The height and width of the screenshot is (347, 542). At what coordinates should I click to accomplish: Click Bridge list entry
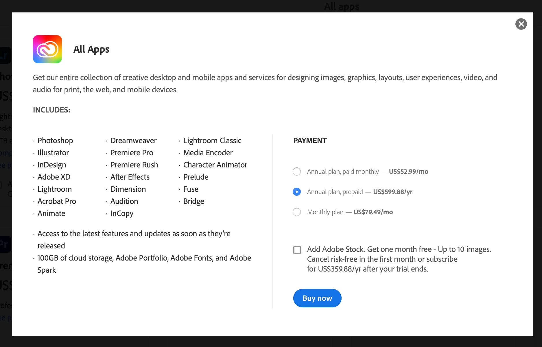pyautogui.click(x=194, y=201)
